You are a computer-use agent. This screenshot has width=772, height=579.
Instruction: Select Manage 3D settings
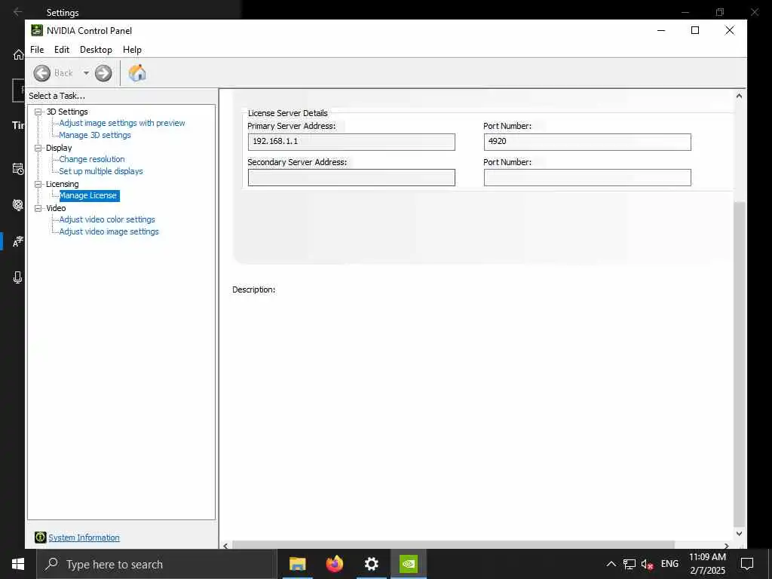coord(95,135)
